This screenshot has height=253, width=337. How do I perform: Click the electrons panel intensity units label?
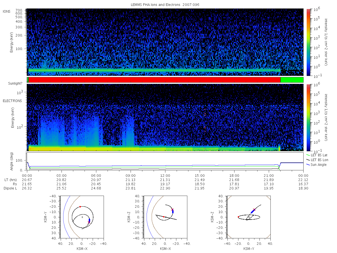(327, 118)
